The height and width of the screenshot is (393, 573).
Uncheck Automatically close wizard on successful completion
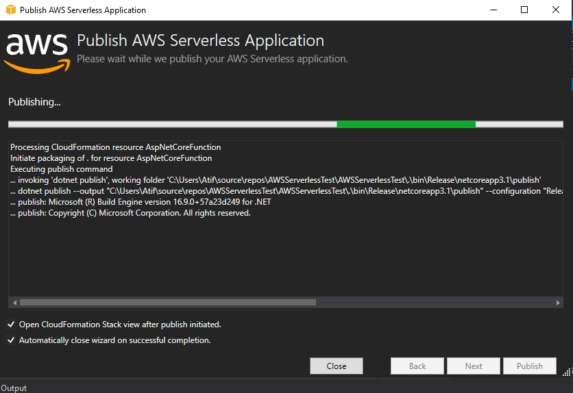point(11,340)
